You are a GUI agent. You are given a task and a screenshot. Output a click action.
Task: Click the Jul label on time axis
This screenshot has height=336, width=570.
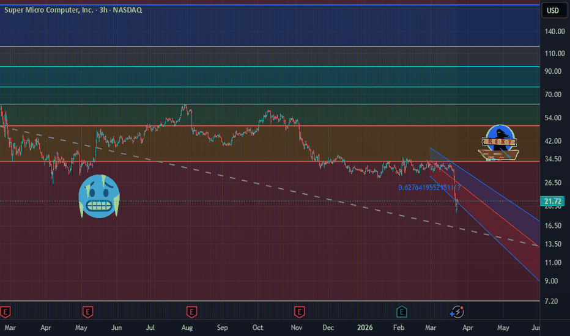pyautogui.click(x=150, y=327)
